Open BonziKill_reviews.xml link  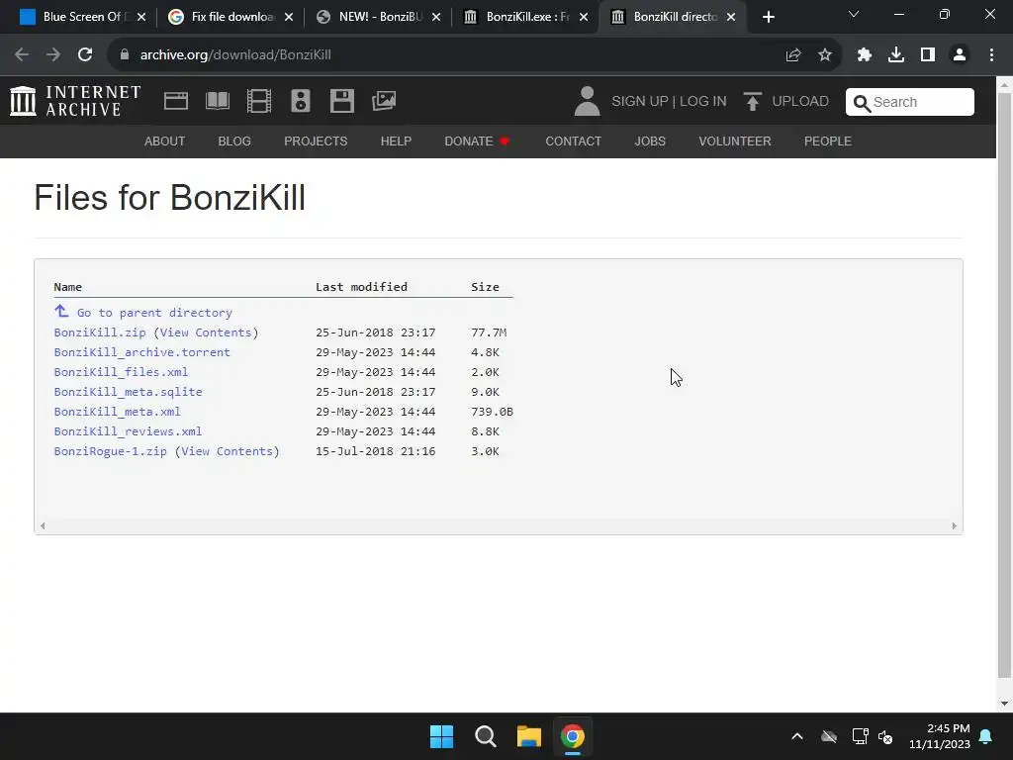click(x=128, y=431)
